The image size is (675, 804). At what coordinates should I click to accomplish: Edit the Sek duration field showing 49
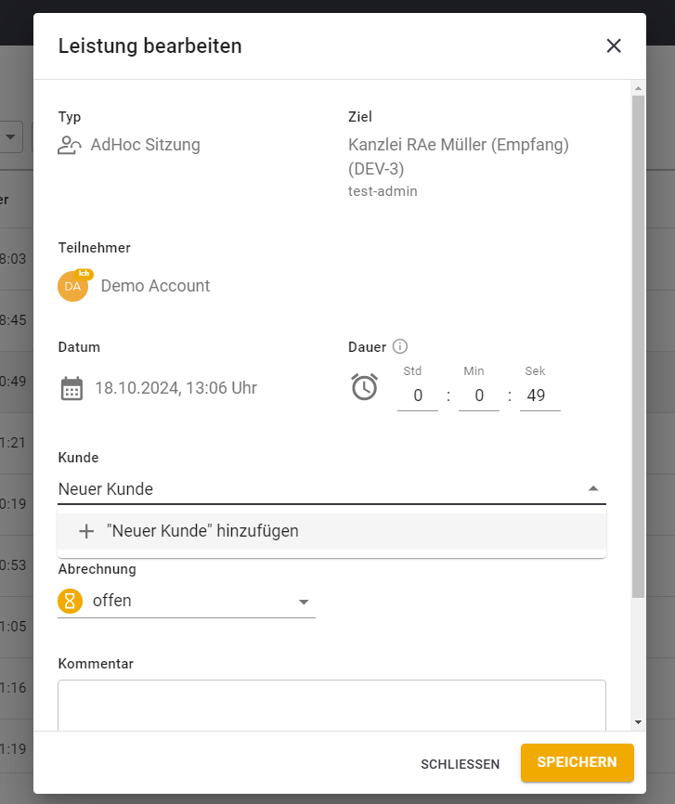point(536,396)
